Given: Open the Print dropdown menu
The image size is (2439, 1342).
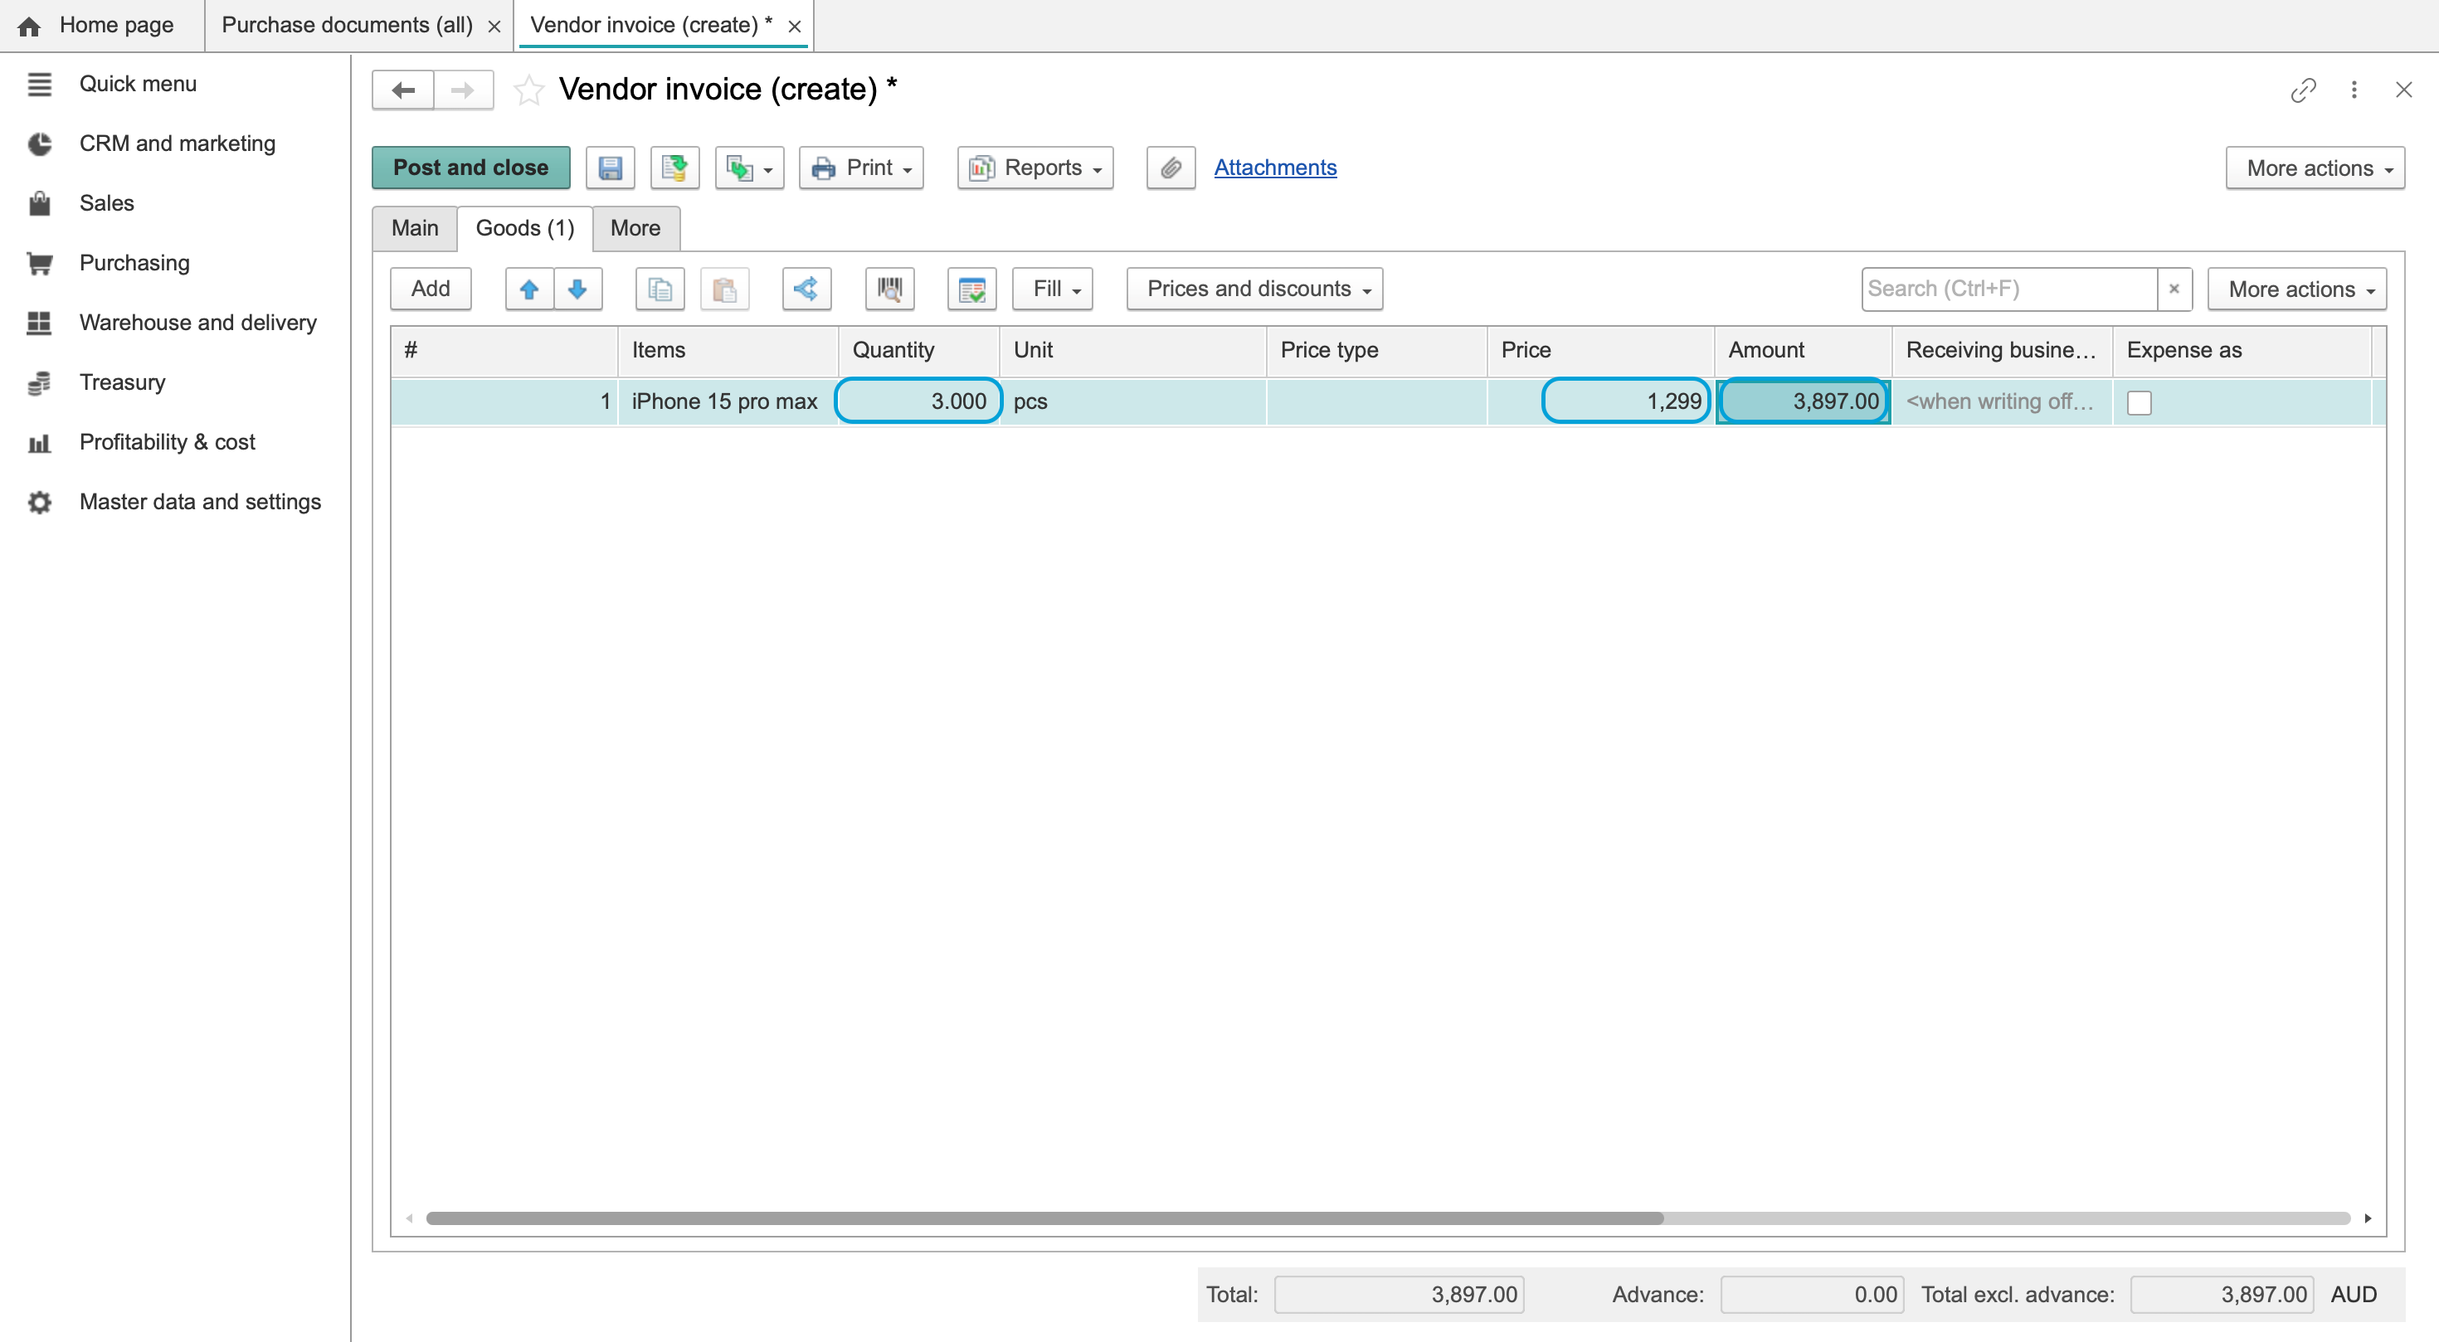Looking at the screenshot, I should [860, 168].
